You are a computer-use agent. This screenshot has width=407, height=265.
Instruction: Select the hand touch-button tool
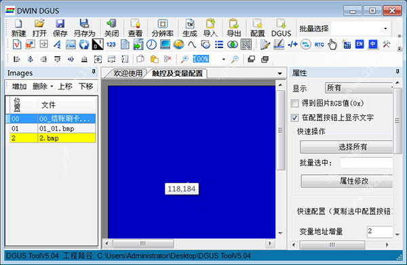(x=332, y=45)
